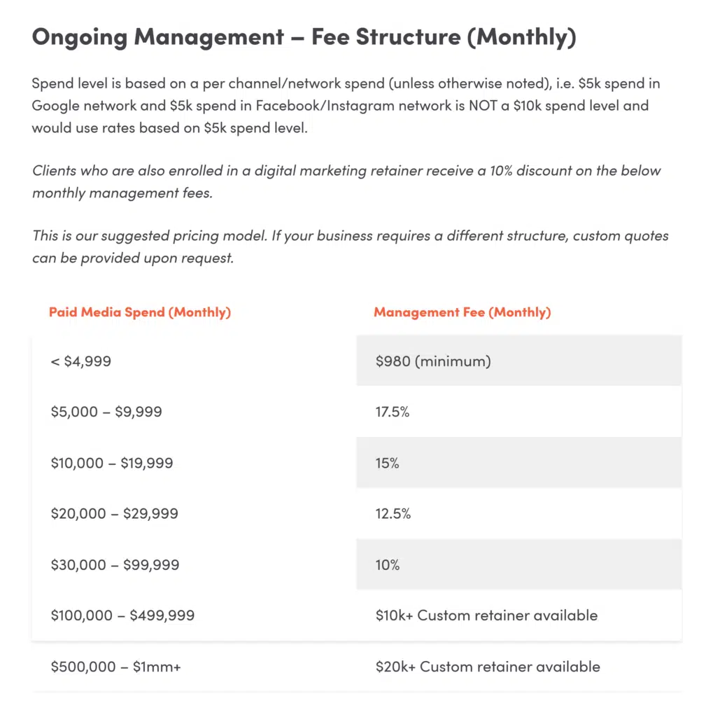Select the '< $4,999' spend cell

coord(80,361)
